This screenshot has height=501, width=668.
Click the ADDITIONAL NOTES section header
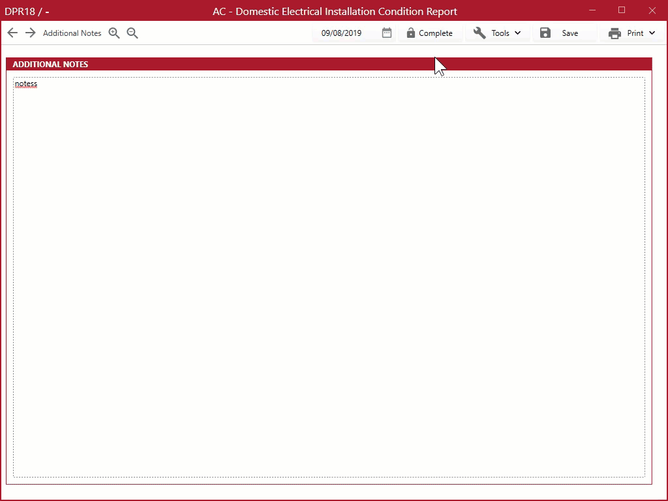coord(329,64)
